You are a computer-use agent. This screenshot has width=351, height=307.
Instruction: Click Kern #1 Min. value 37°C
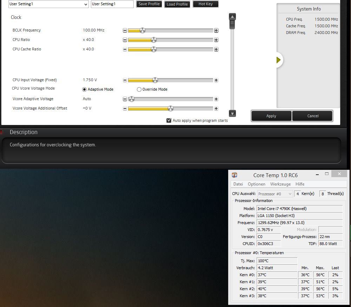click(305, 282)
